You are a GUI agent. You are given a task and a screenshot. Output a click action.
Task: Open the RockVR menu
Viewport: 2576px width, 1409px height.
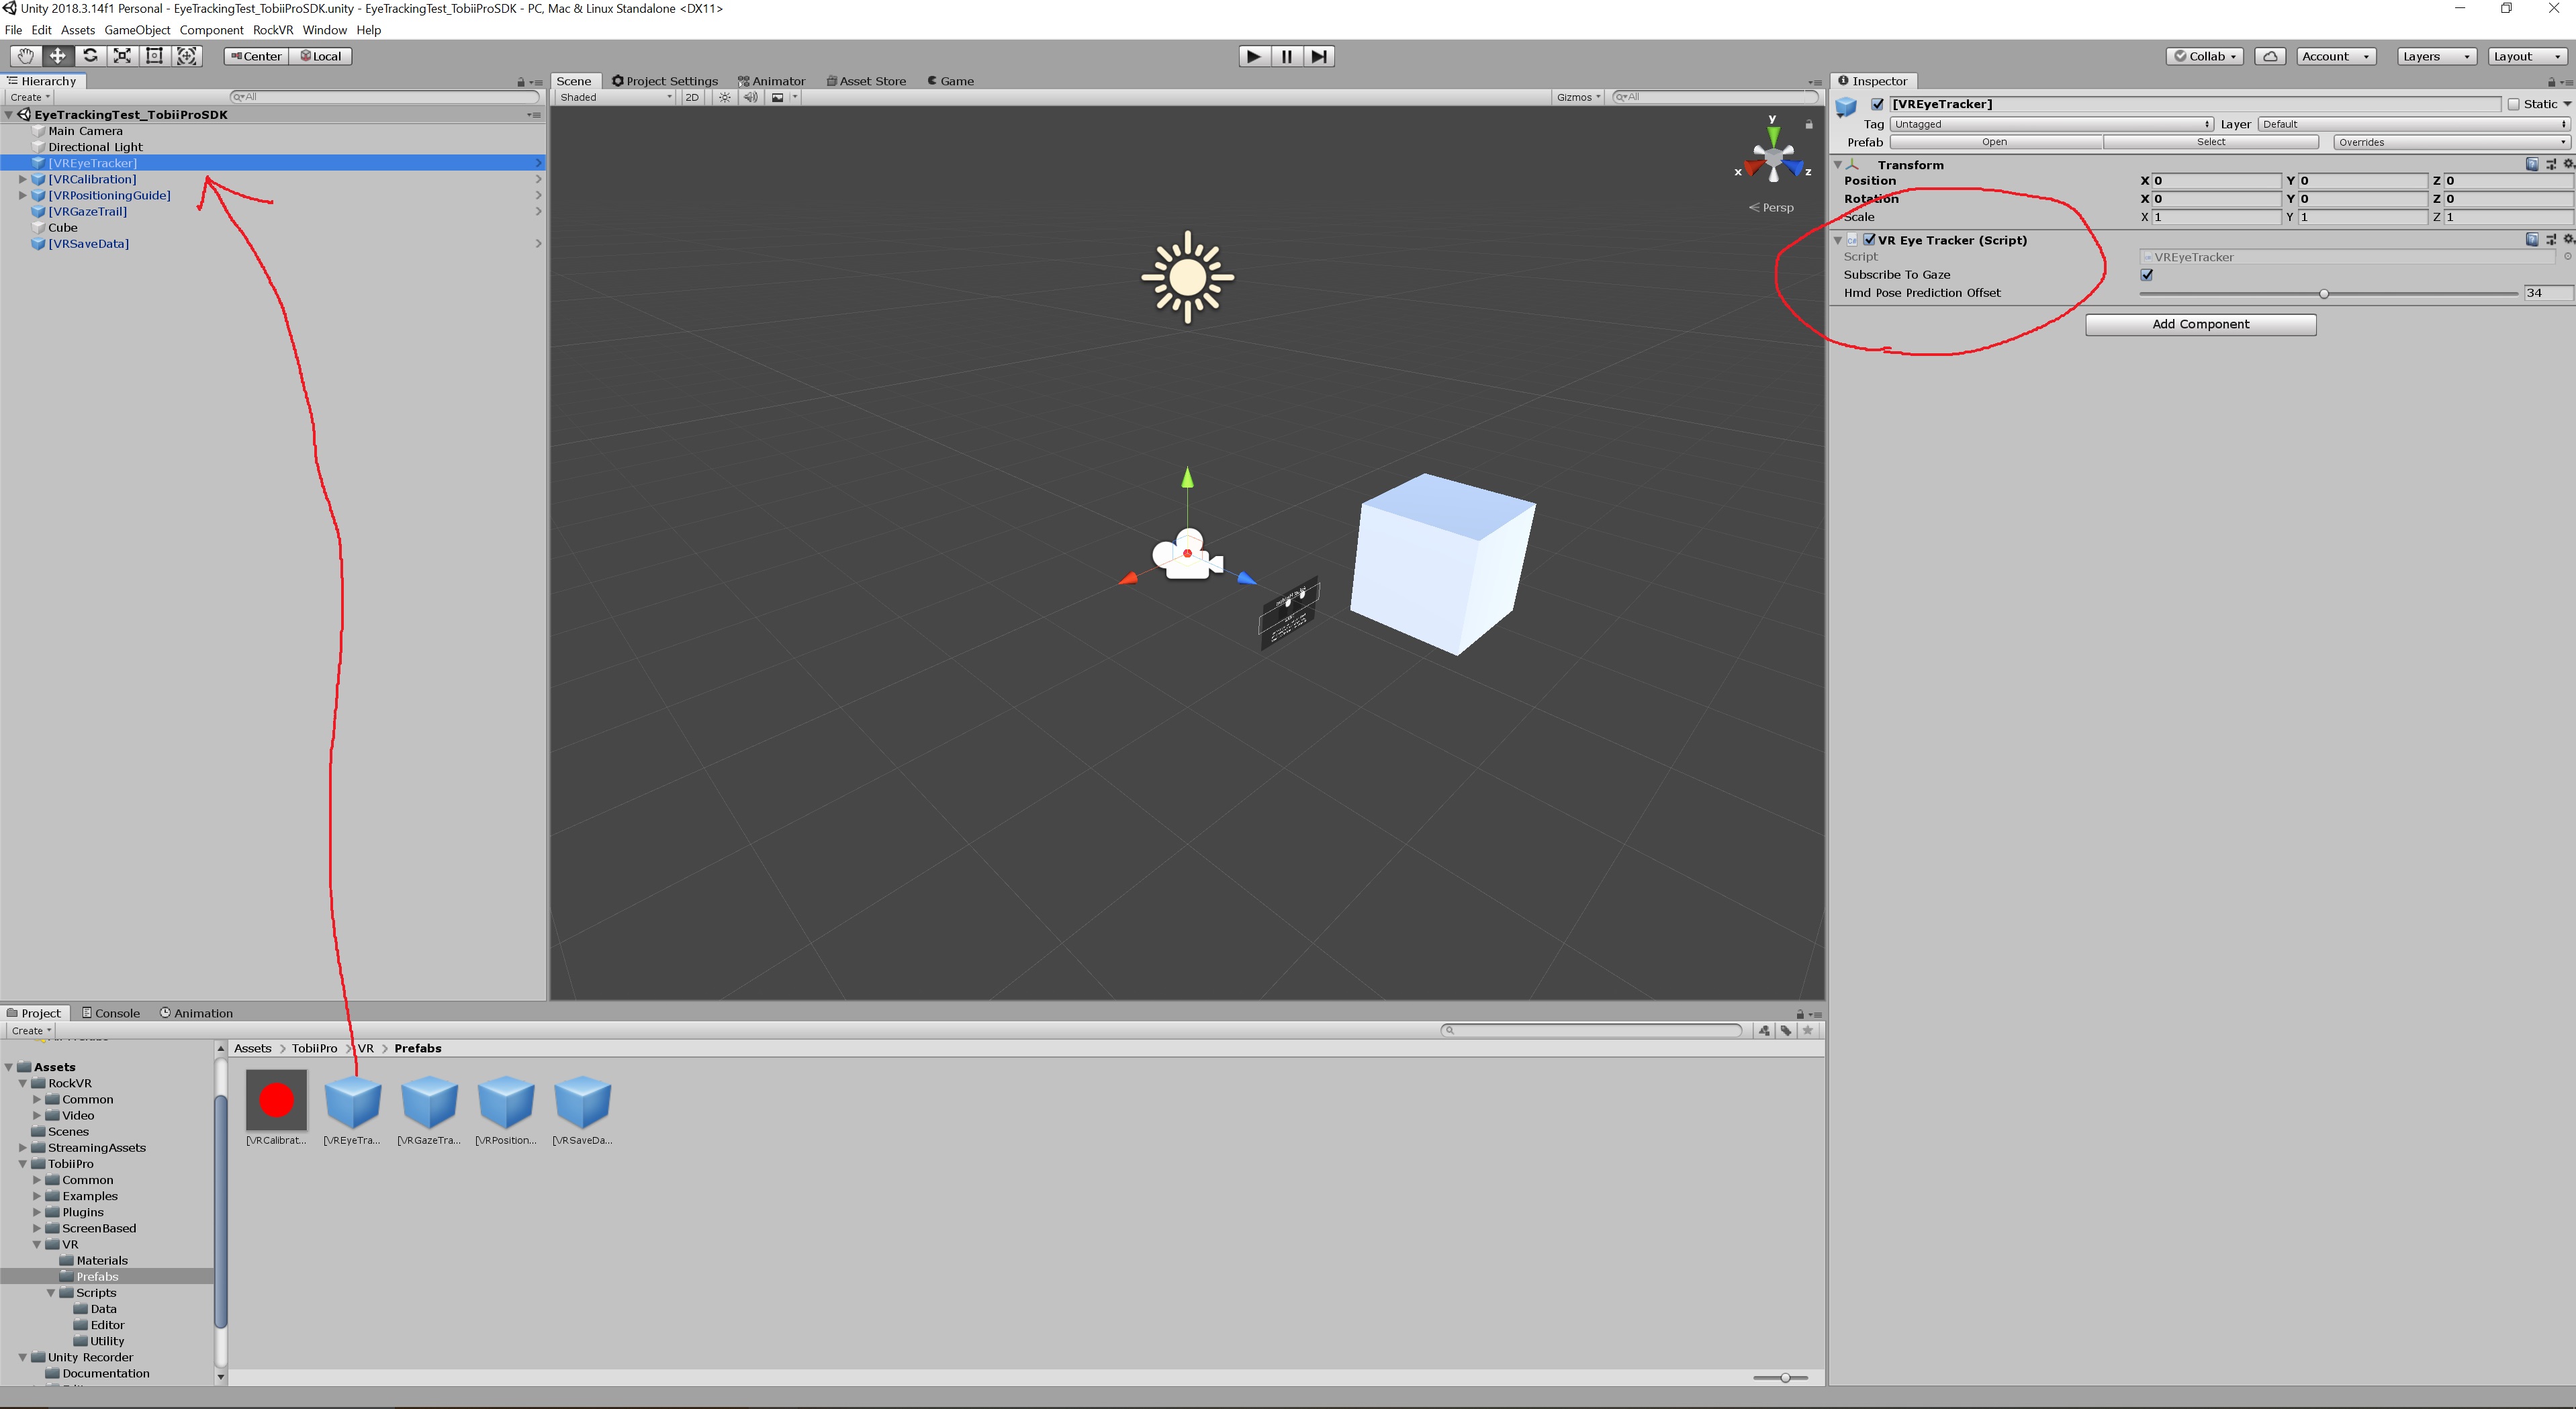[x=272, y=30]
